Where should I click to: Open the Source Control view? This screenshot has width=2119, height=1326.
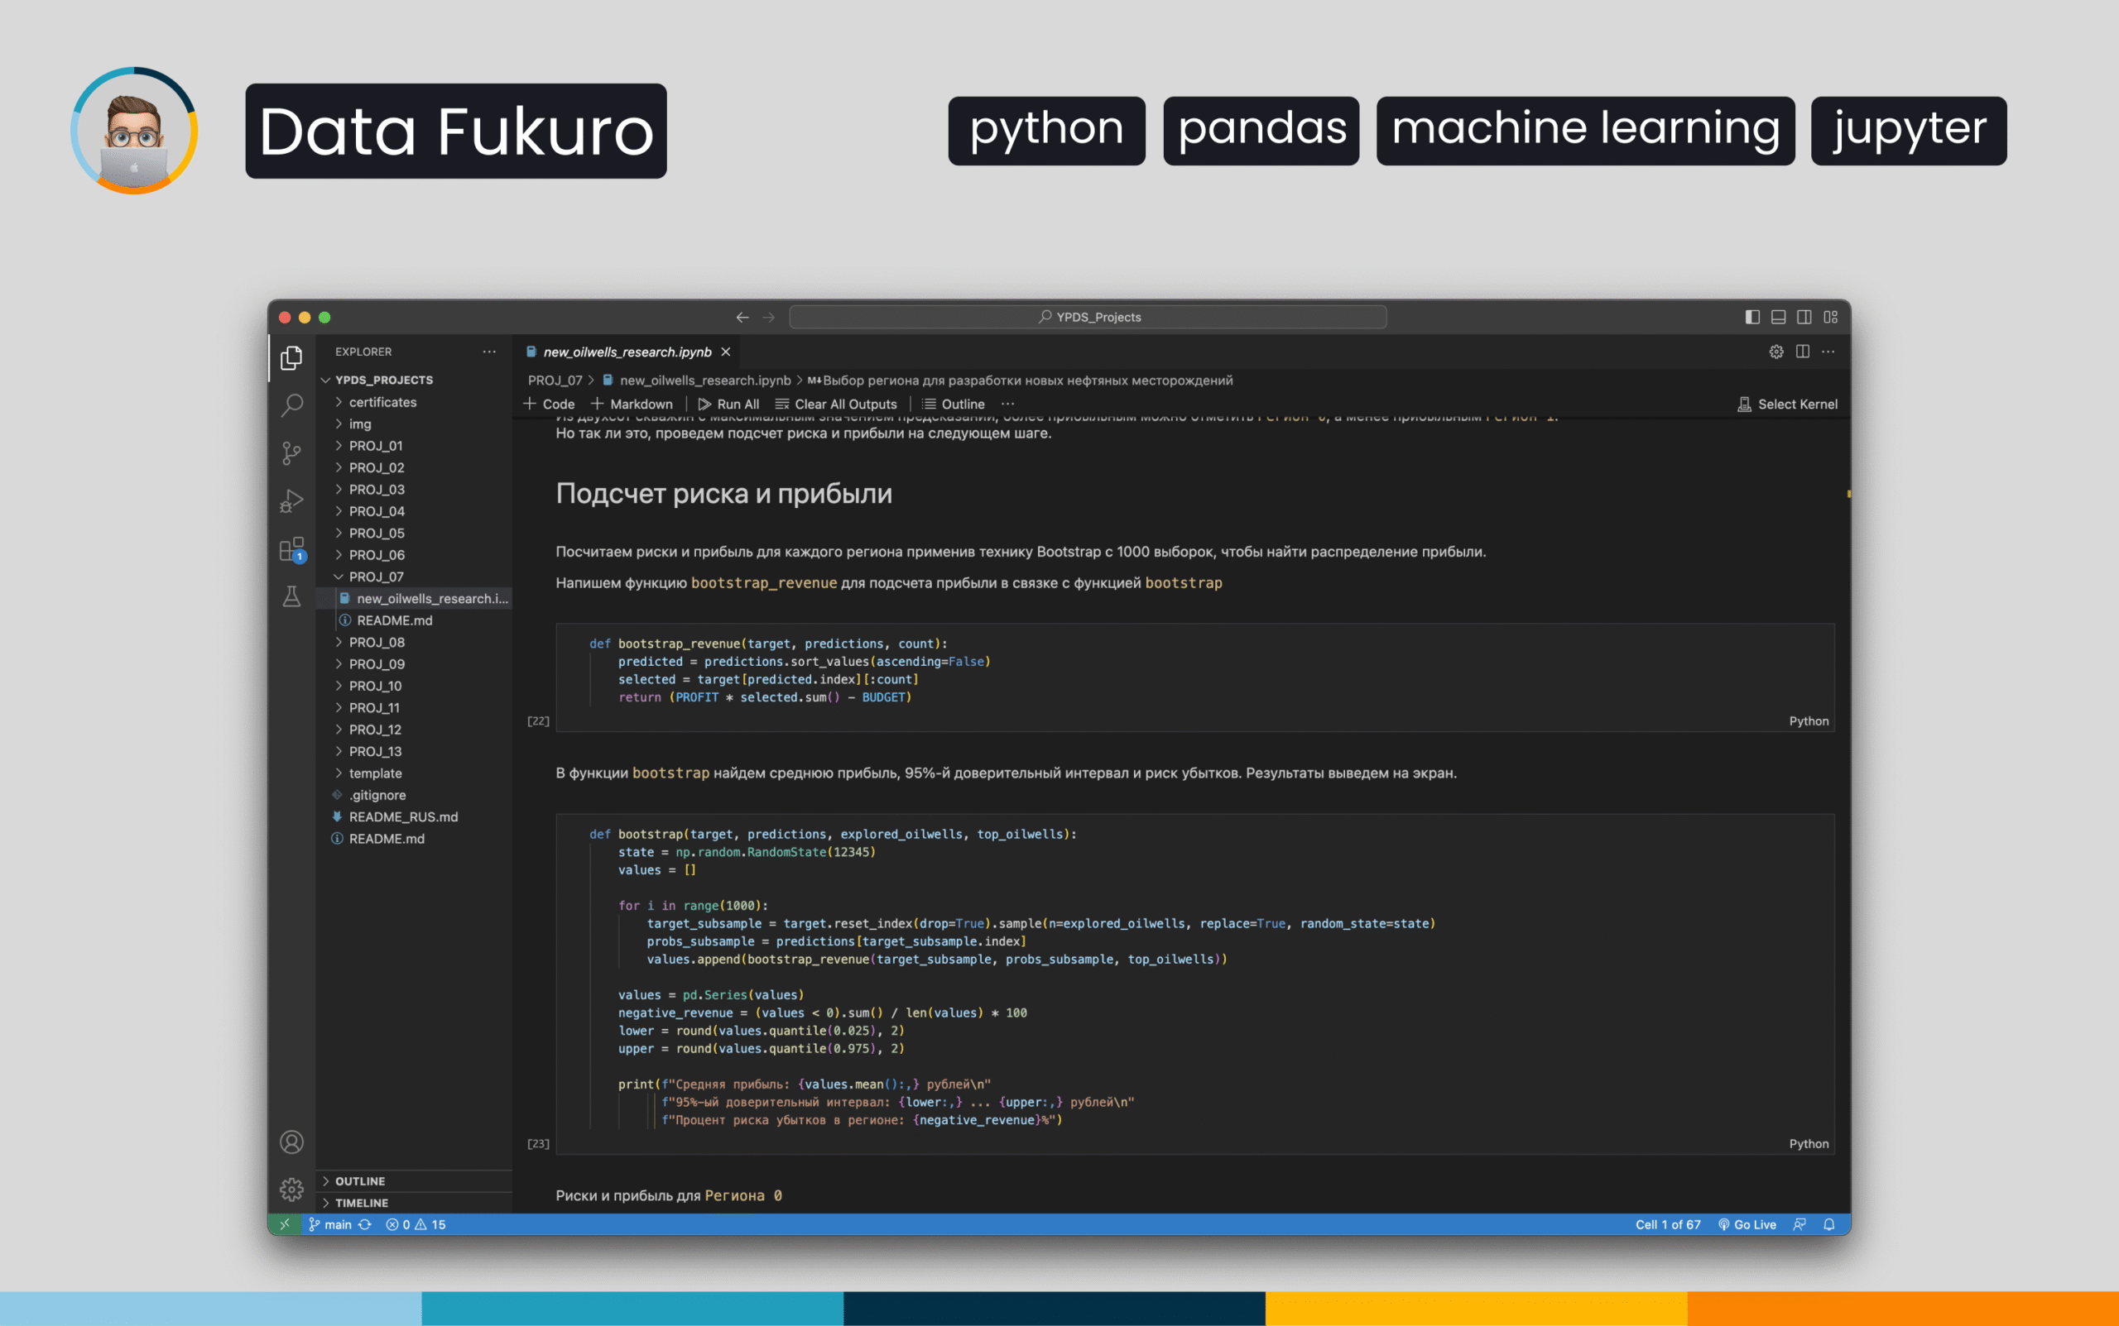click(x=291, y=452)
